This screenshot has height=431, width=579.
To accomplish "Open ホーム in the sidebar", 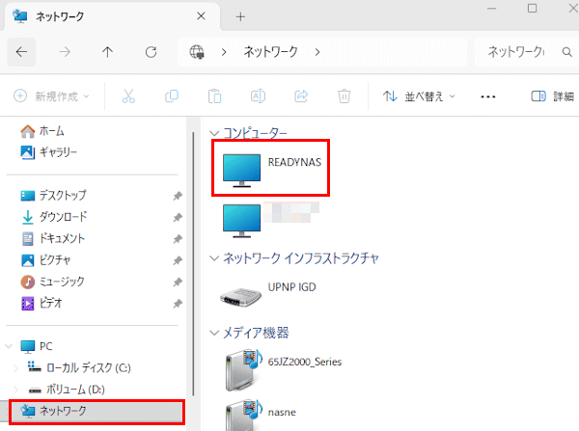I will (42, 131).
